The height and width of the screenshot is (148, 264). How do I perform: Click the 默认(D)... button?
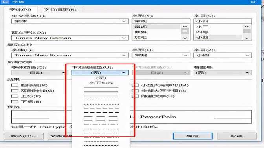pyautogui.click(x=24, y=136)
